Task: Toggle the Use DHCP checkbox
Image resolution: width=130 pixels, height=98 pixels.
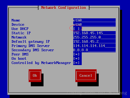Action: pyautogui.click(x=76, y=29)
